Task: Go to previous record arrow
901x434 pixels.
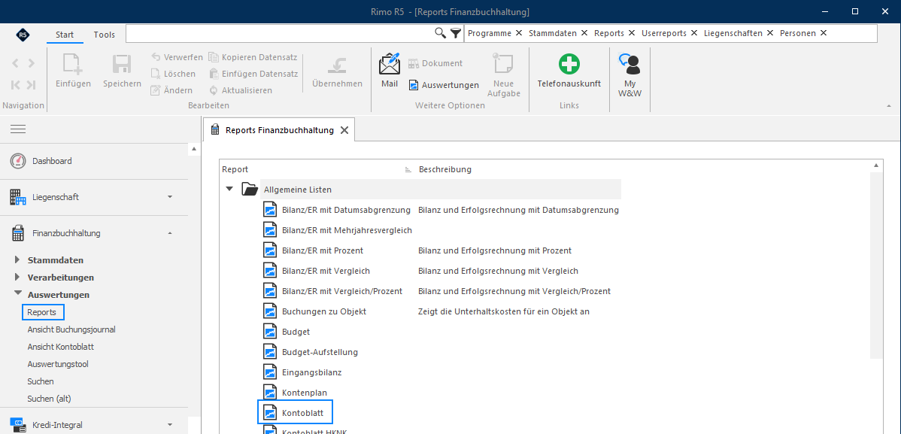Action: coord(16,63)
